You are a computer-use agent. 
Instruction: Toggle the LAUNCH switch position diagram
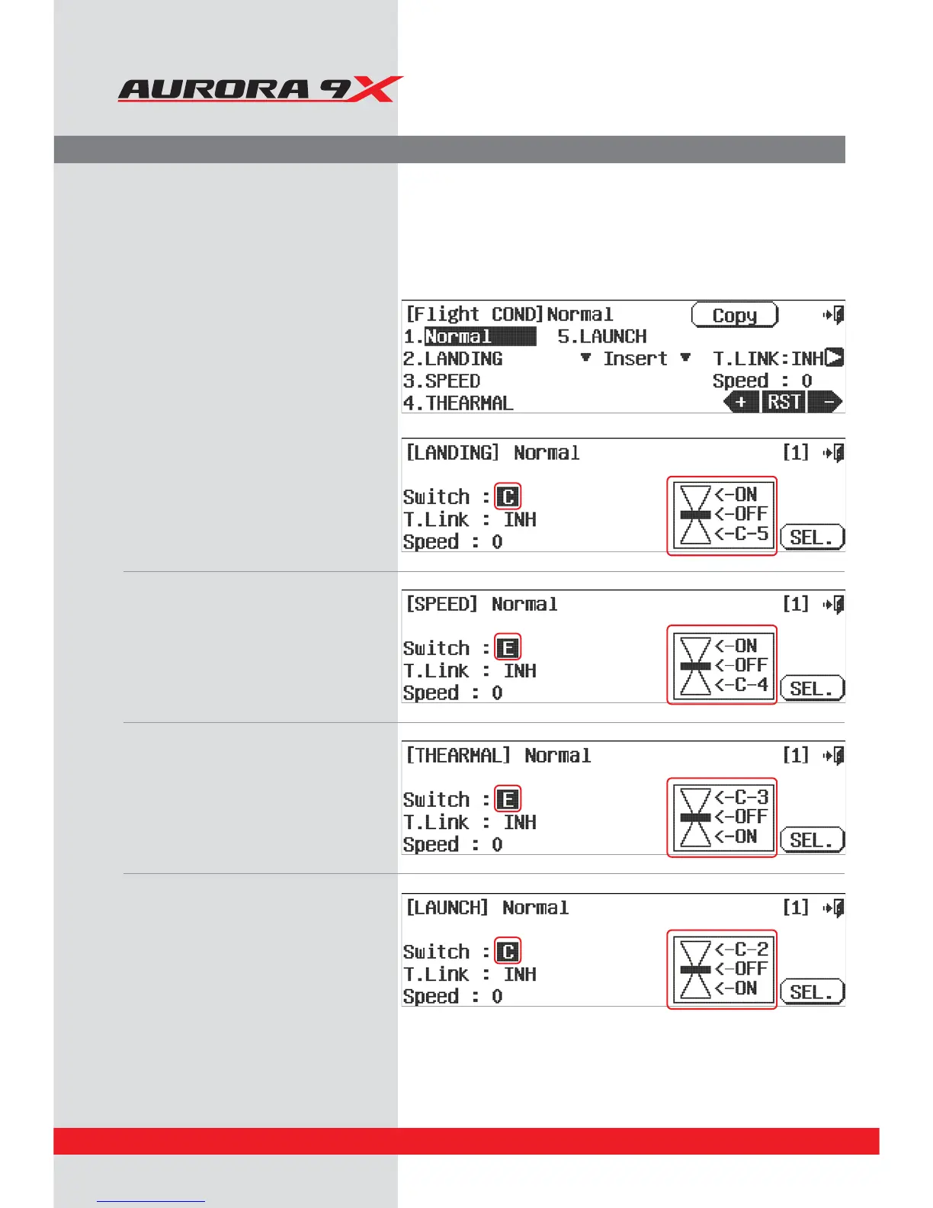(722, 969)
